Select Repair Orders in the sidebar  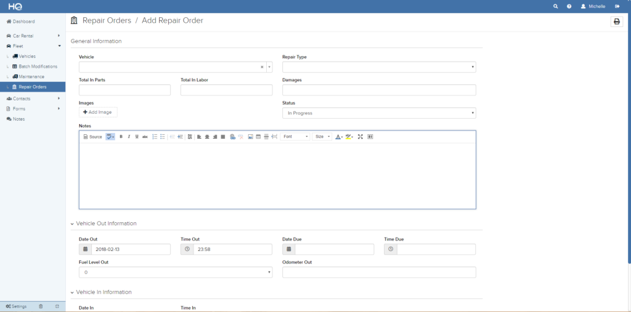(33, 87)
